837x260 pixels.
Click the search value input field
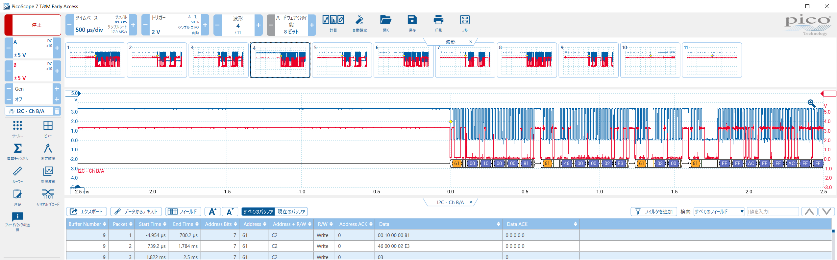coord(773,212)
